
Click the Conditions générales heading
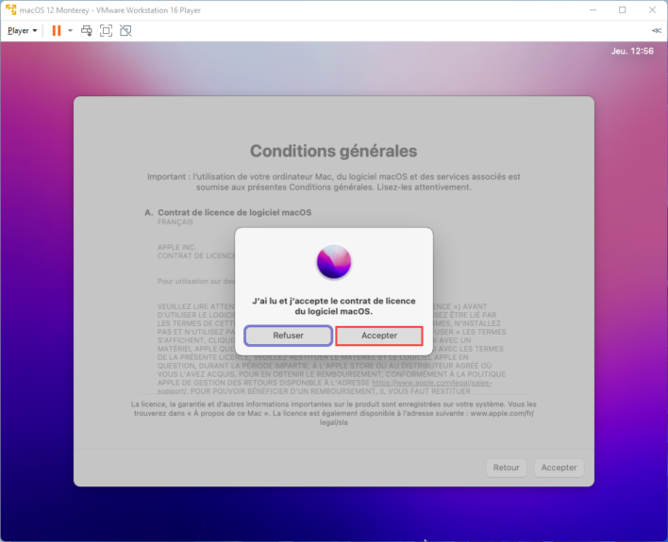pos(334,151)
